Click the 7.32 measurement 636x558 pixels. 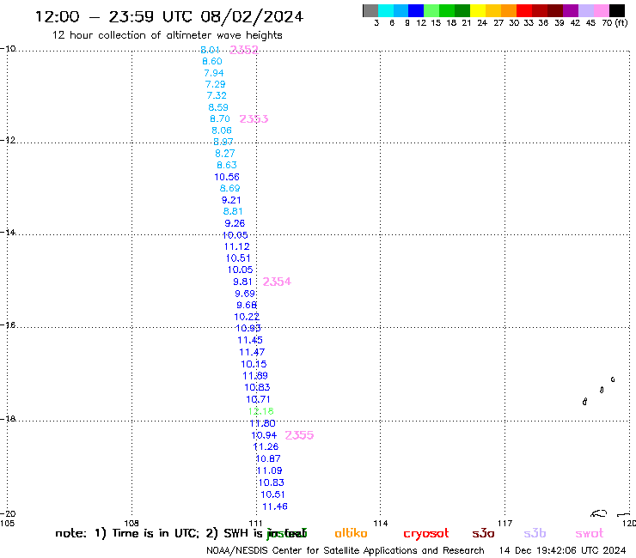[217, 95]
